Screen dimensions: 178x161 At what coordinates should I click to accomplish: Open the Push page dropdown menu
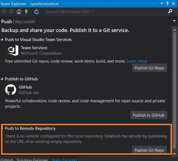point(174,21)
